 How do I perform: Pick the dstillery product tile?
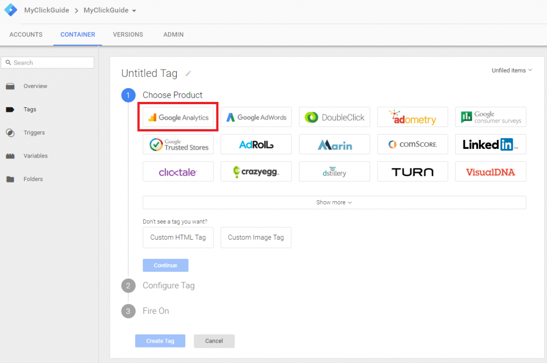[334, 171]
